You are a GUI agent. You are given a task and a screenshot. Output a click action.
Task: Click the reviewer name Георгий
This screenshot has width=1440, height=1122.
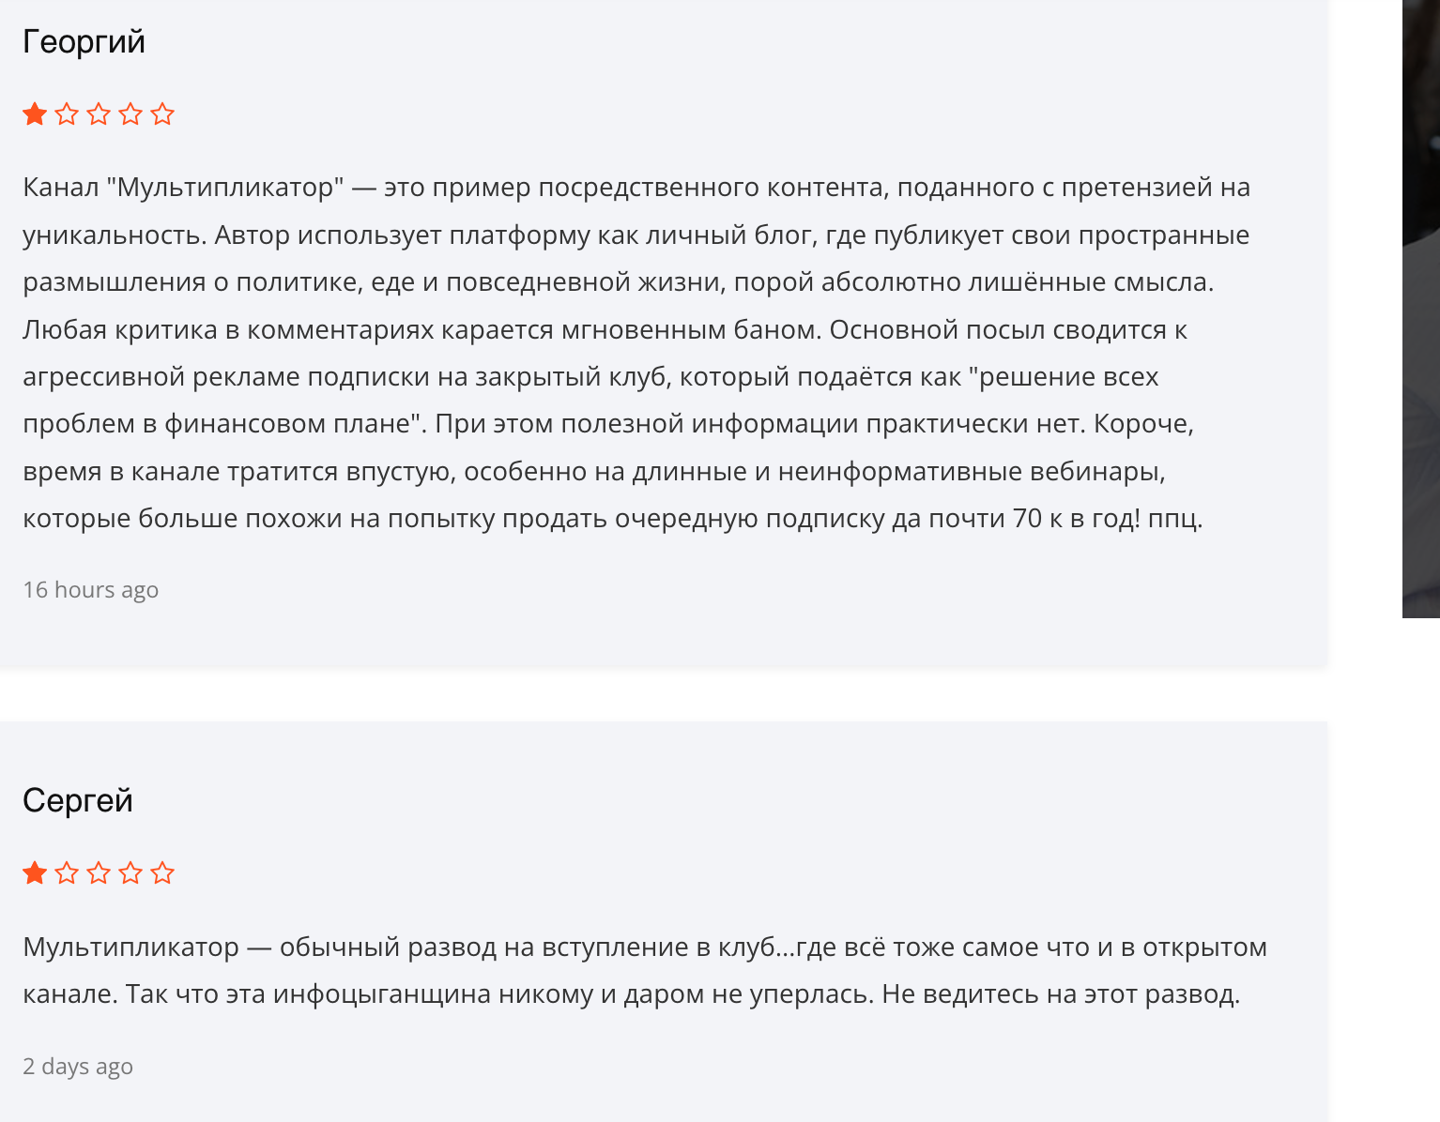pyautogui.click(x=84, y=42)
